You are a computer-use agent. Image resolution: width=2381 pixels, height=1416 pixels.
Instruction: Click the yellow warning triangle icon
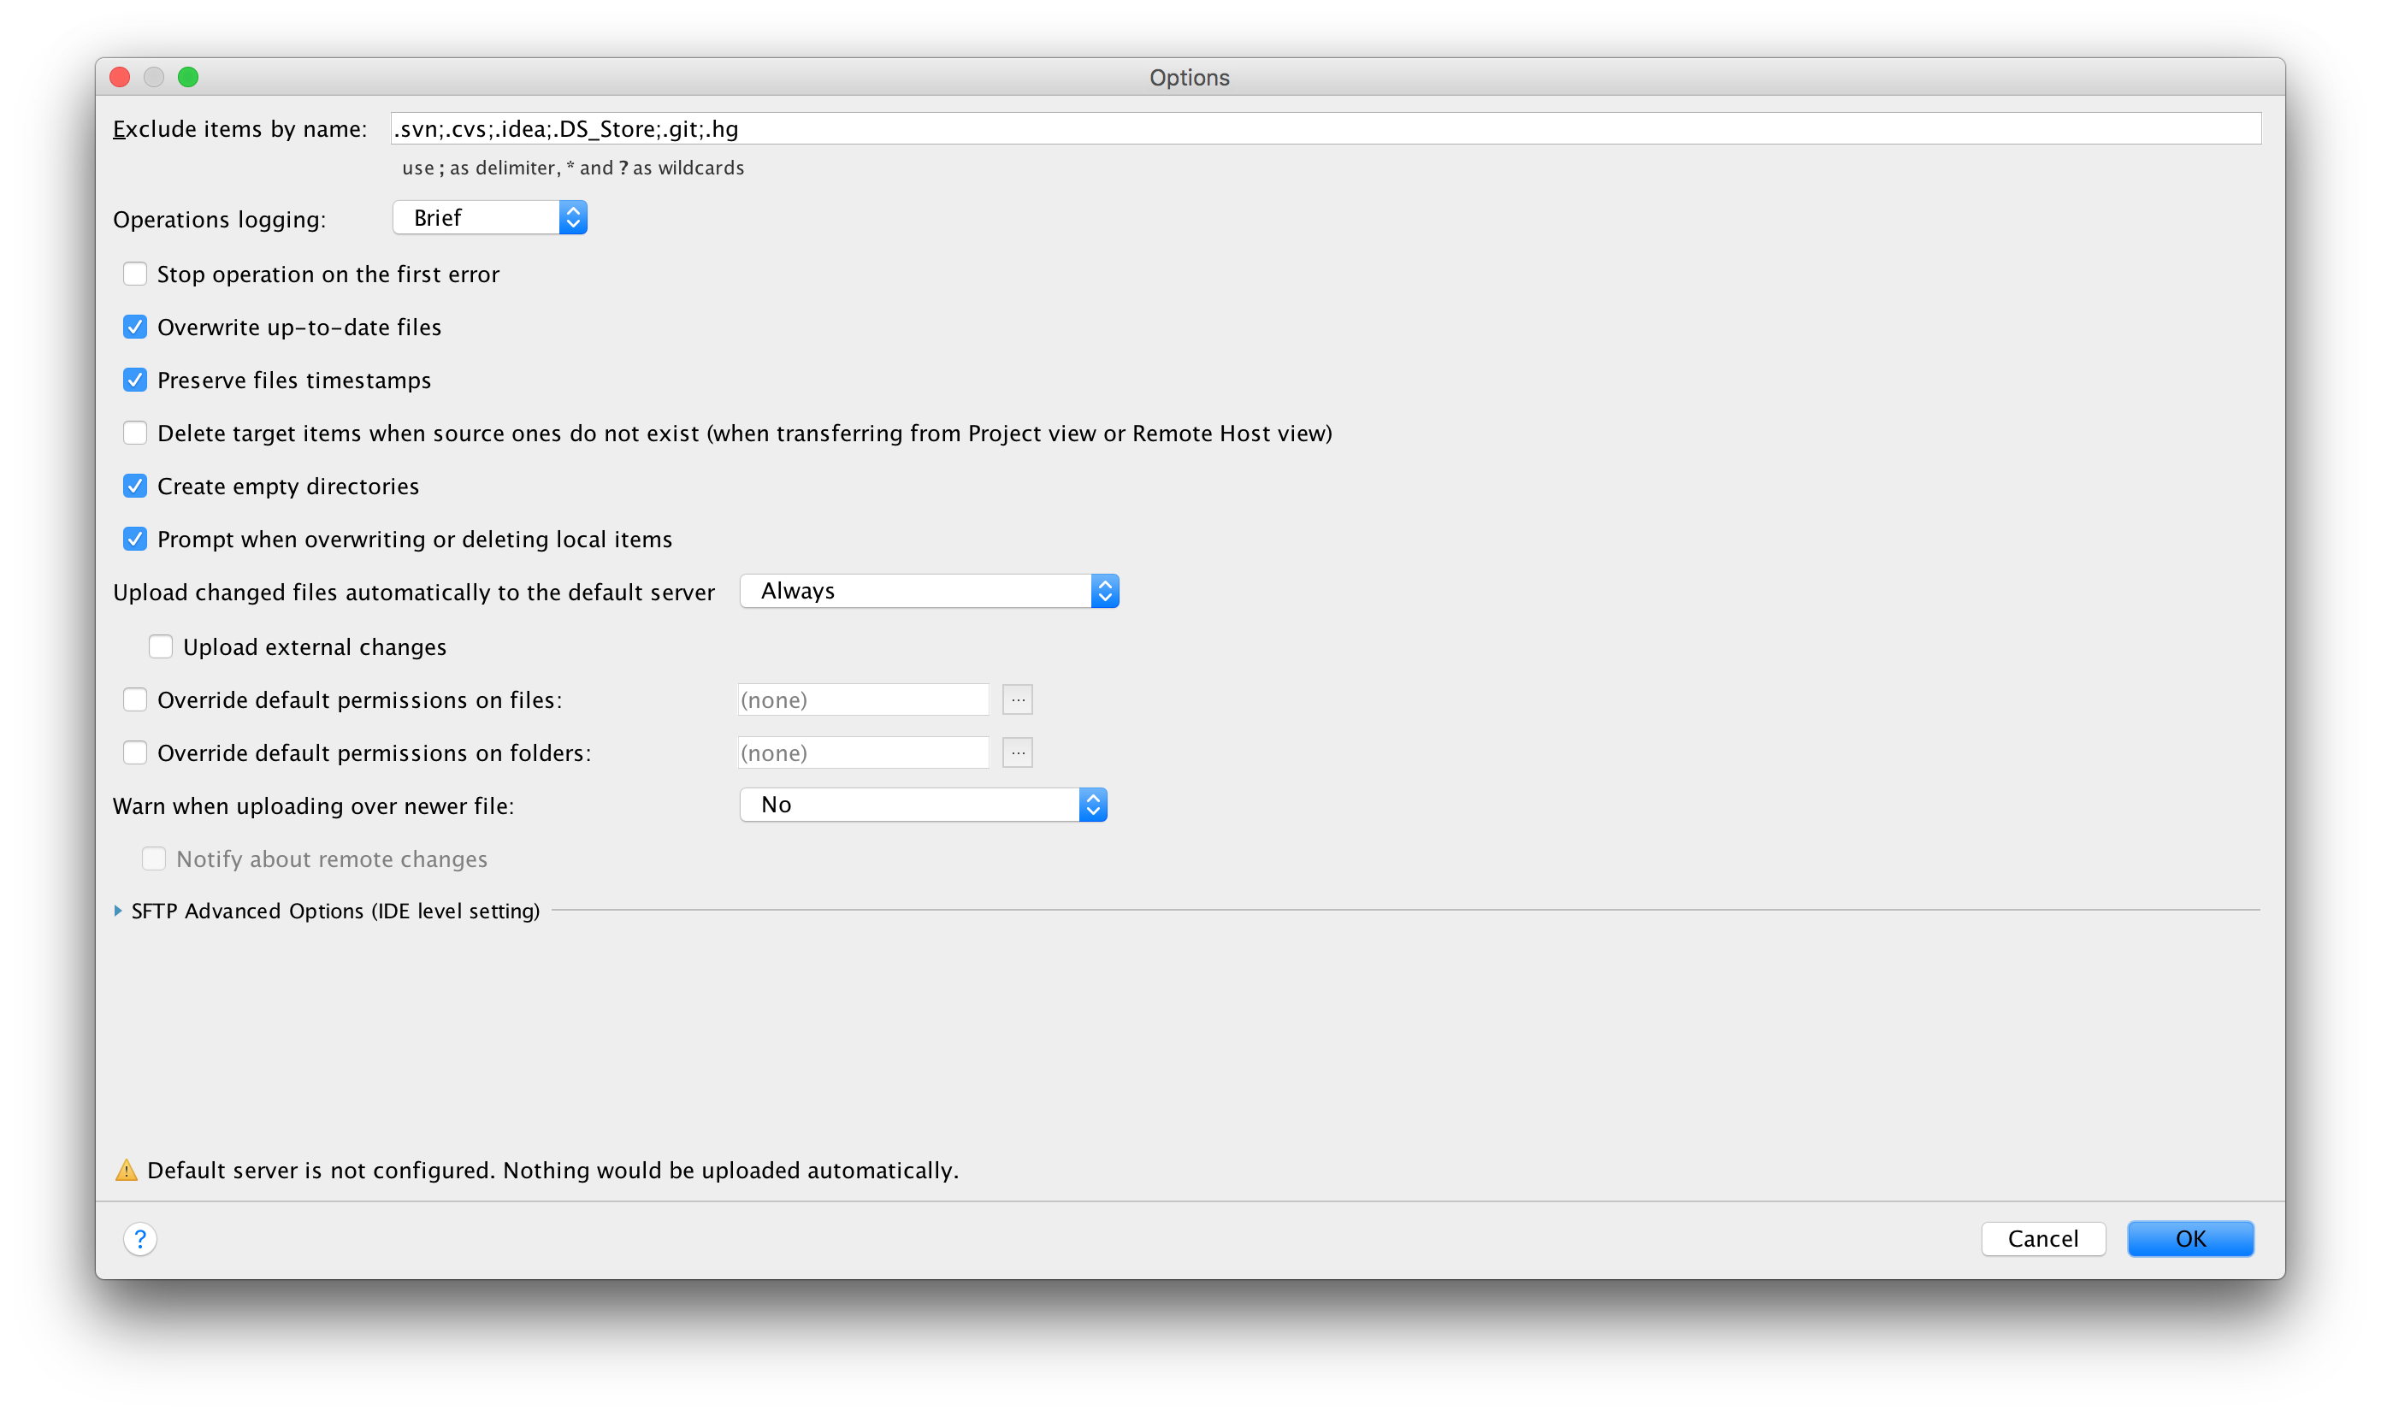point(126,1170)
